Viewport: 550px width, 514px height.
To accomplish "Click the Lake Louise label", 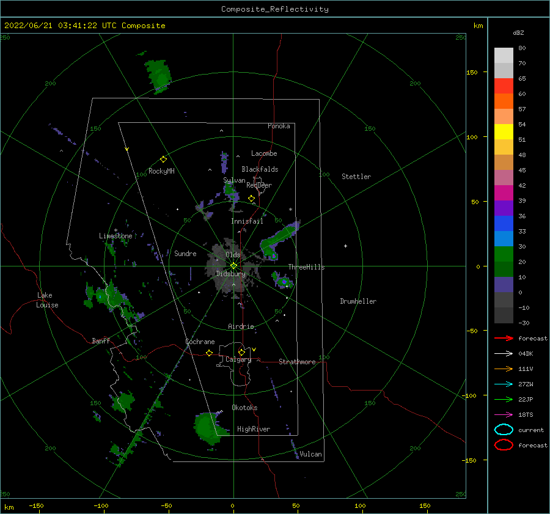I will 47,300.
